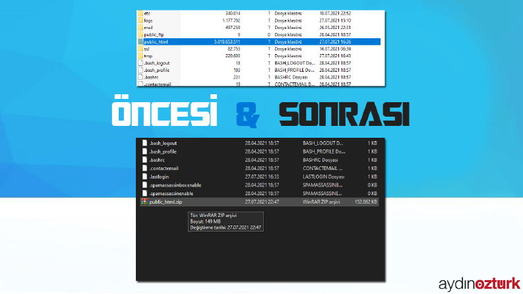
Task: Click the date 16.07.2021 06:39
Action: click(x=335, y=49)
